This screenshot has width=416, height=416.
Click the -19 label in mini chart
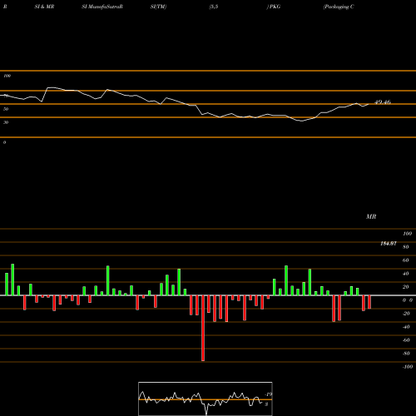(268, 394)
